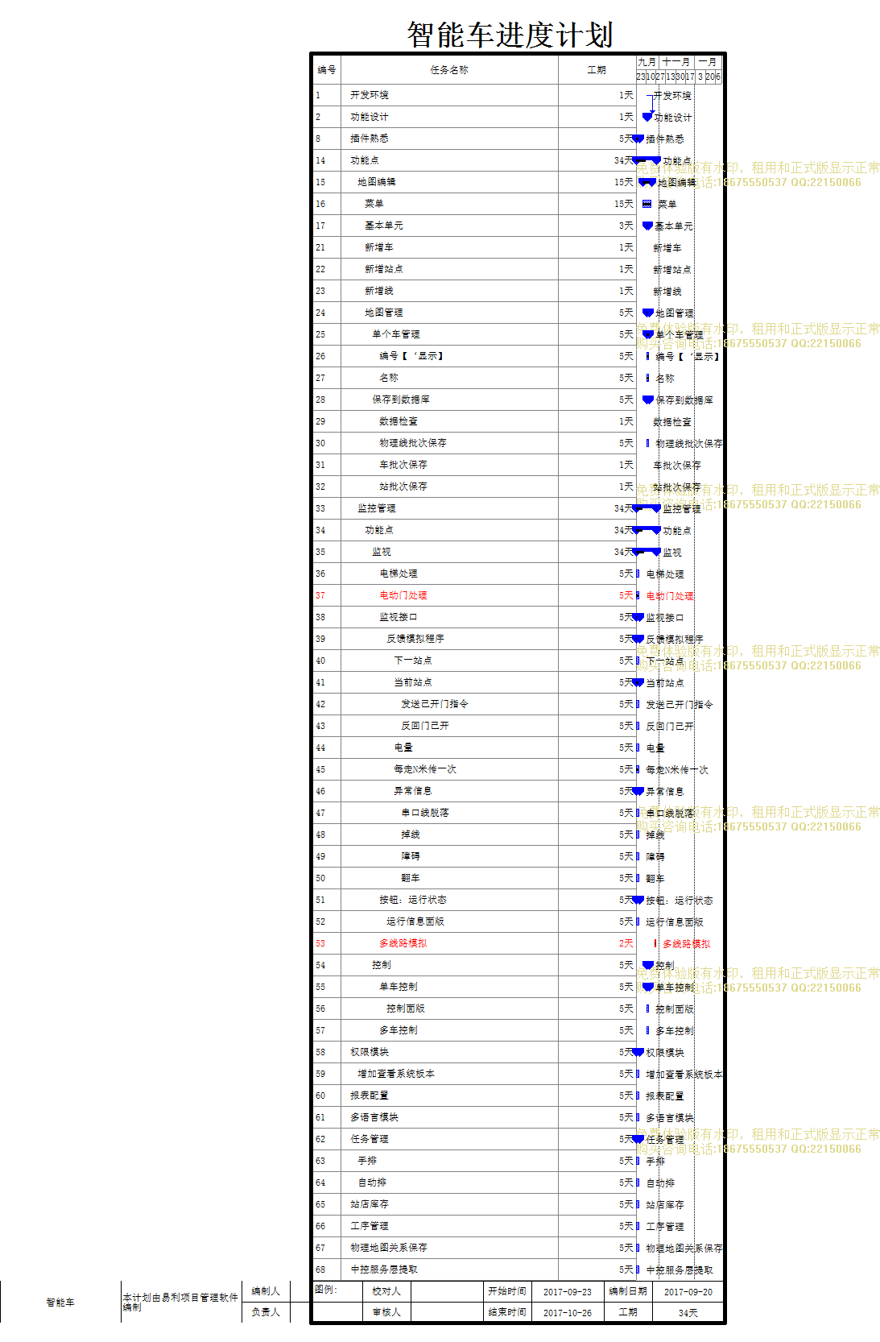
Task: Click the '3天' duration of '基本单元'
Action: [626, 226]
